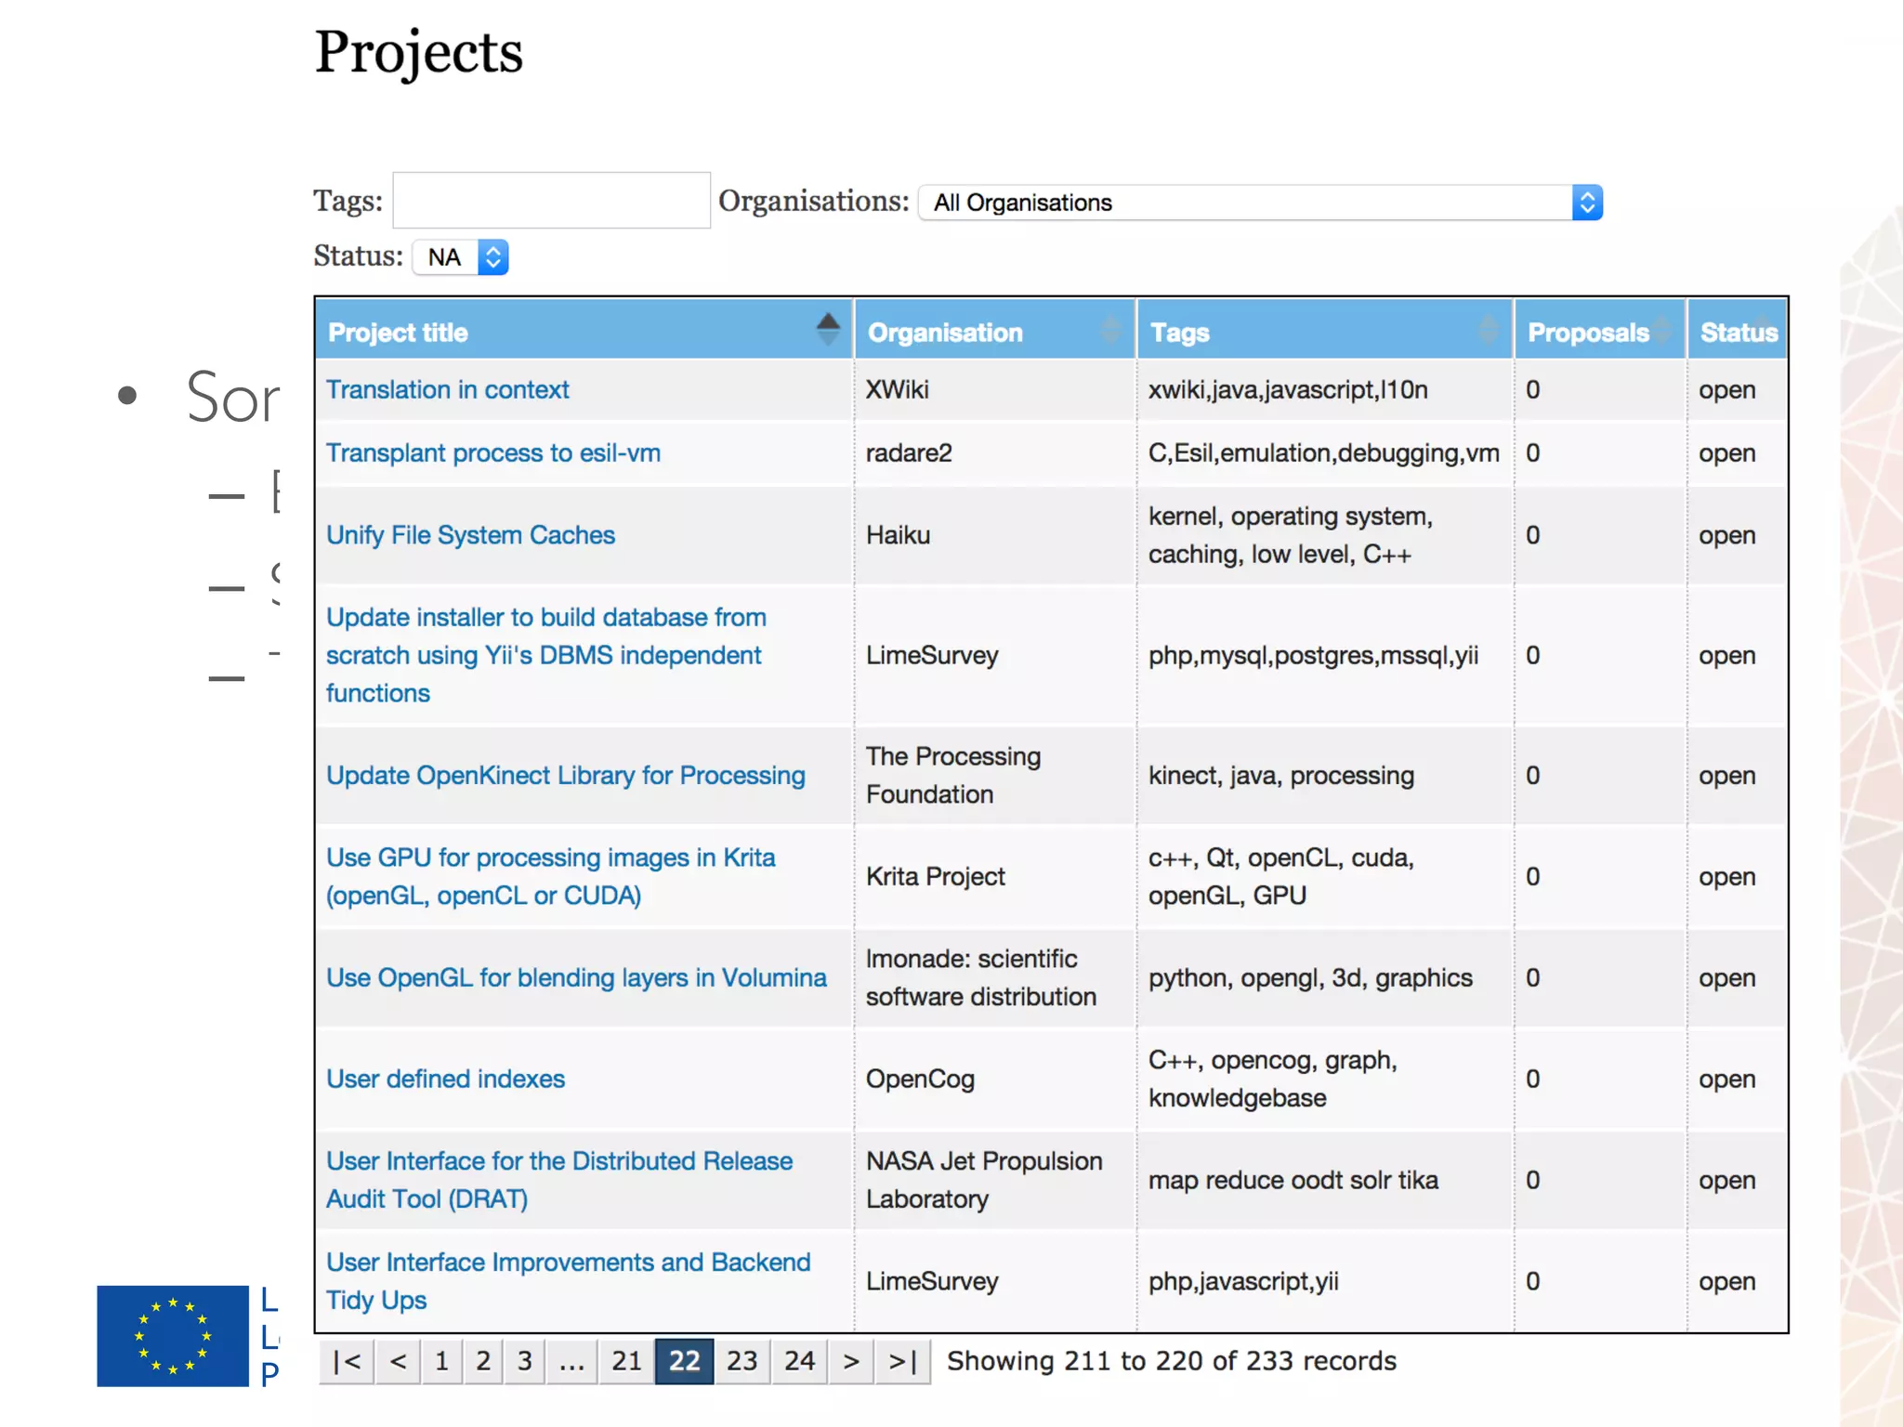
Task: Open User Interface for DRAT project
Action: pyautogui.click(x=559, y=1180)
